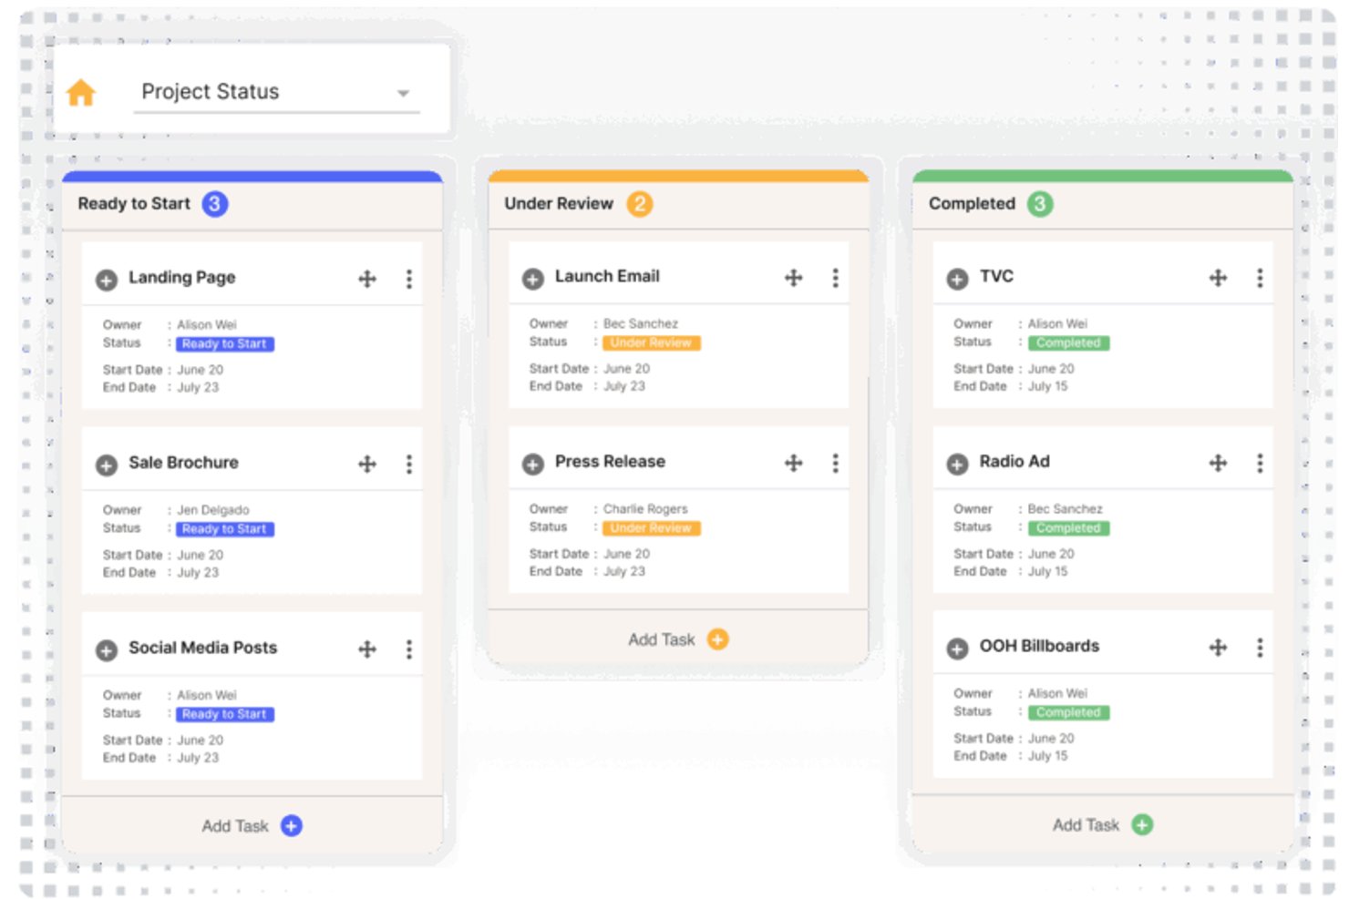The width and height of the screenshot is (1349, 899).
Task: Click the Social Media Posts move handle
Action: coord(367,649)
